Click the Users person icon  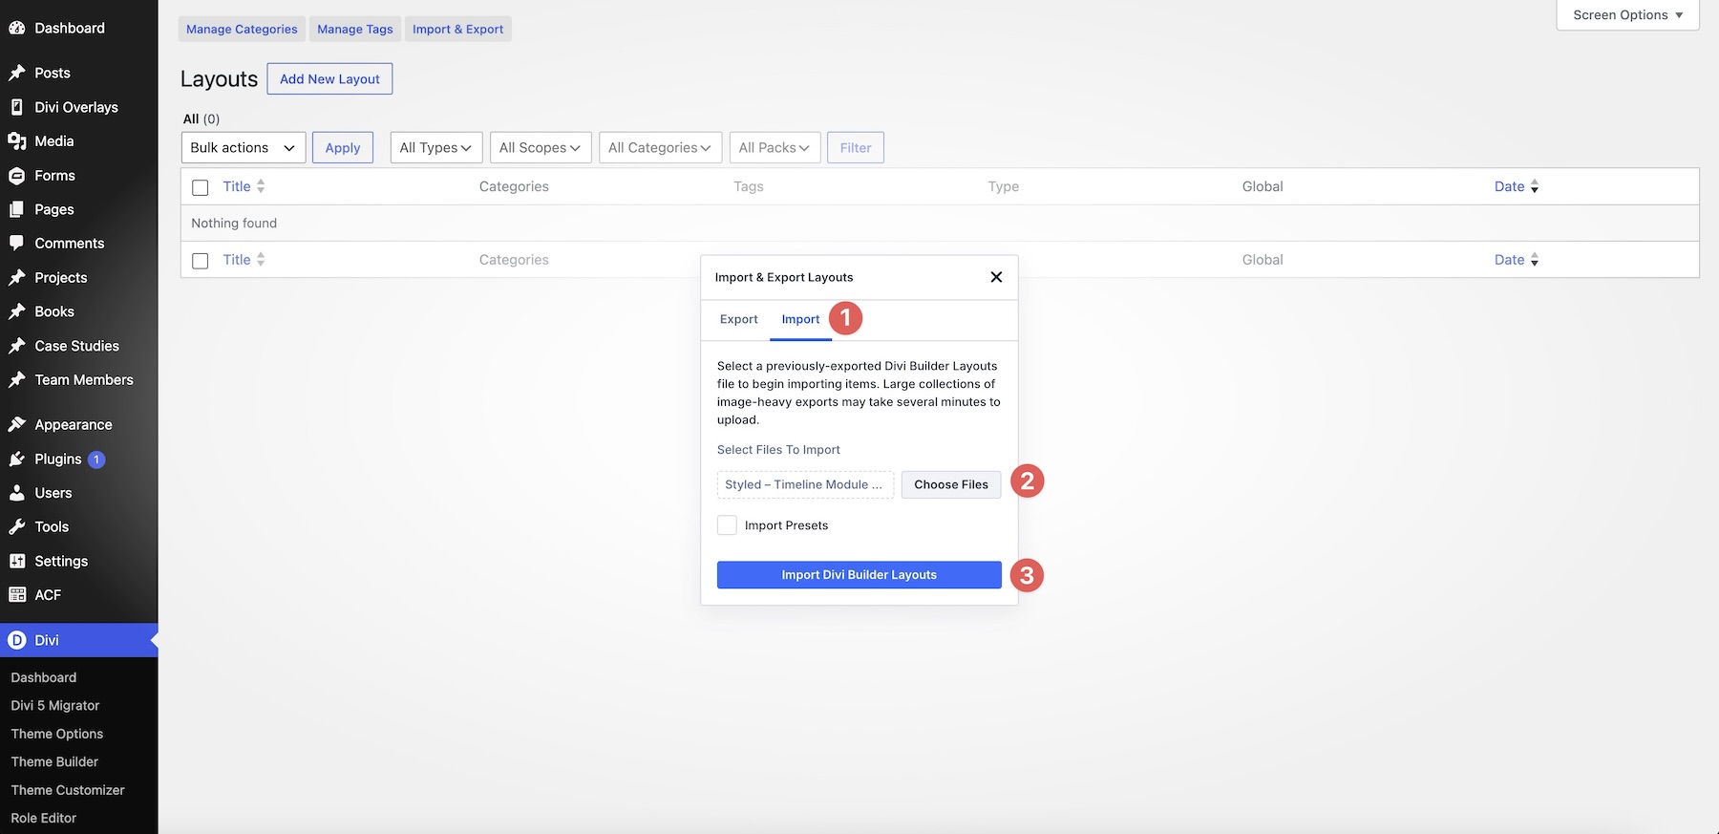coord(16,493)
